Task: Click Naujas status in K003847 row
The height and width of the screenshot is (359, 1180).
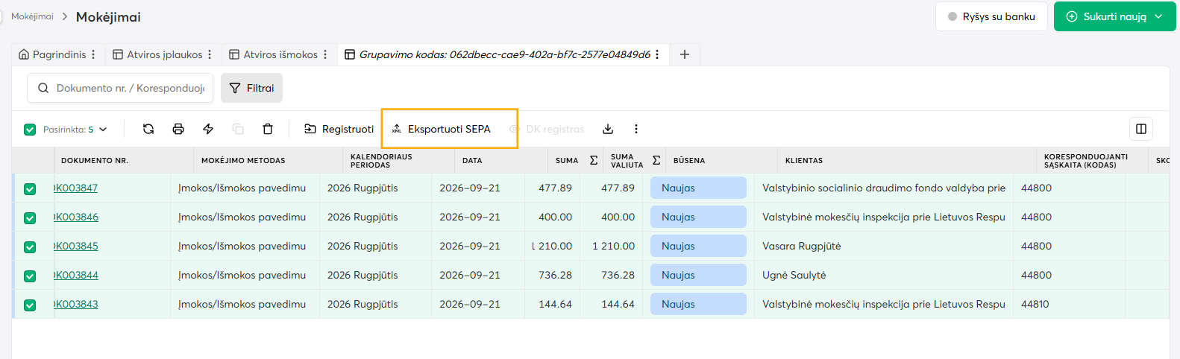Action: point(698,188)
